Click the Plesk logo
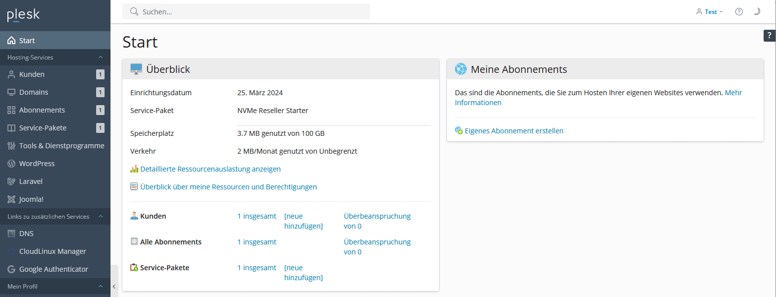Viewport: 776px width, 297px height. [23, 15]
